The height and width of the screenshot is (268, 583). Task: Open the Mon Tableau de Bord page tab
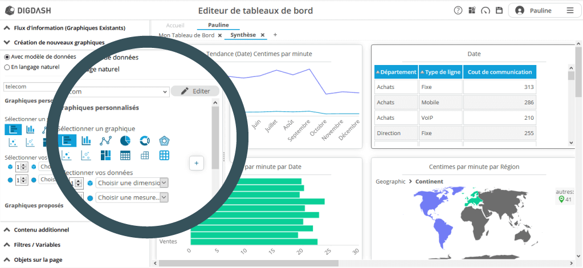tap(187, 35)
